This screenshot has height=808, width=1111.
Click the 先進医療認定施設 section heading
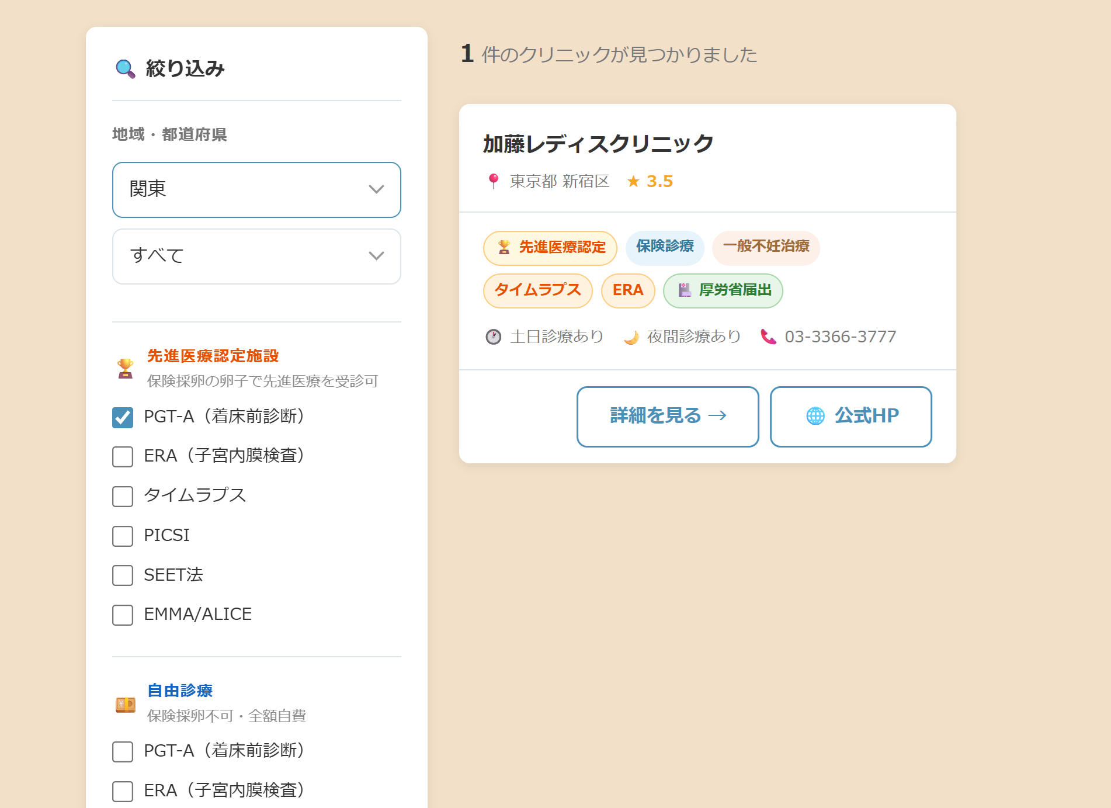(x=213, y=356)
